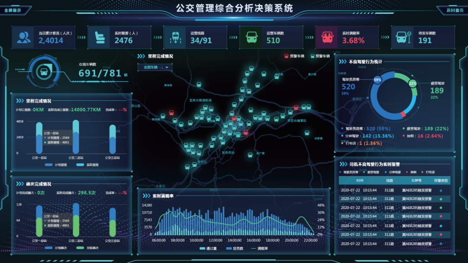
Task: Click the 全屏展示 fullscreen button
Action: pos(13,10)
